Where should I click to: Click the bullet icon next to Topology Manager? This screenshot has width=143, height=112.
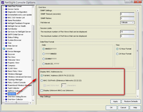tap(6, 80)
